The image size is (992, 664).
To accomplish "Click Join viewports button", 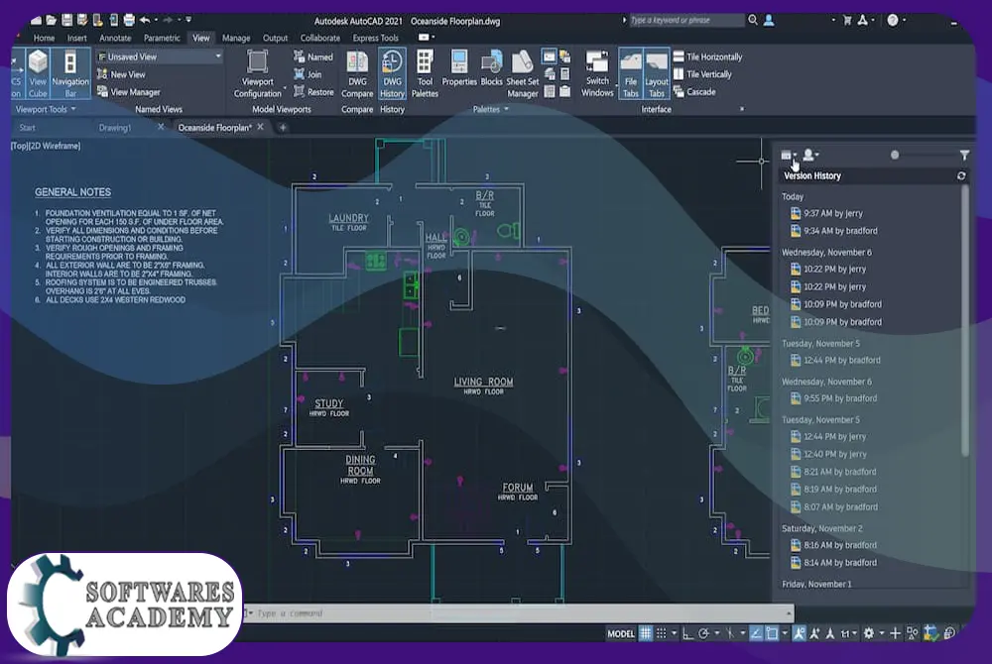I will (x=308, y=74).
